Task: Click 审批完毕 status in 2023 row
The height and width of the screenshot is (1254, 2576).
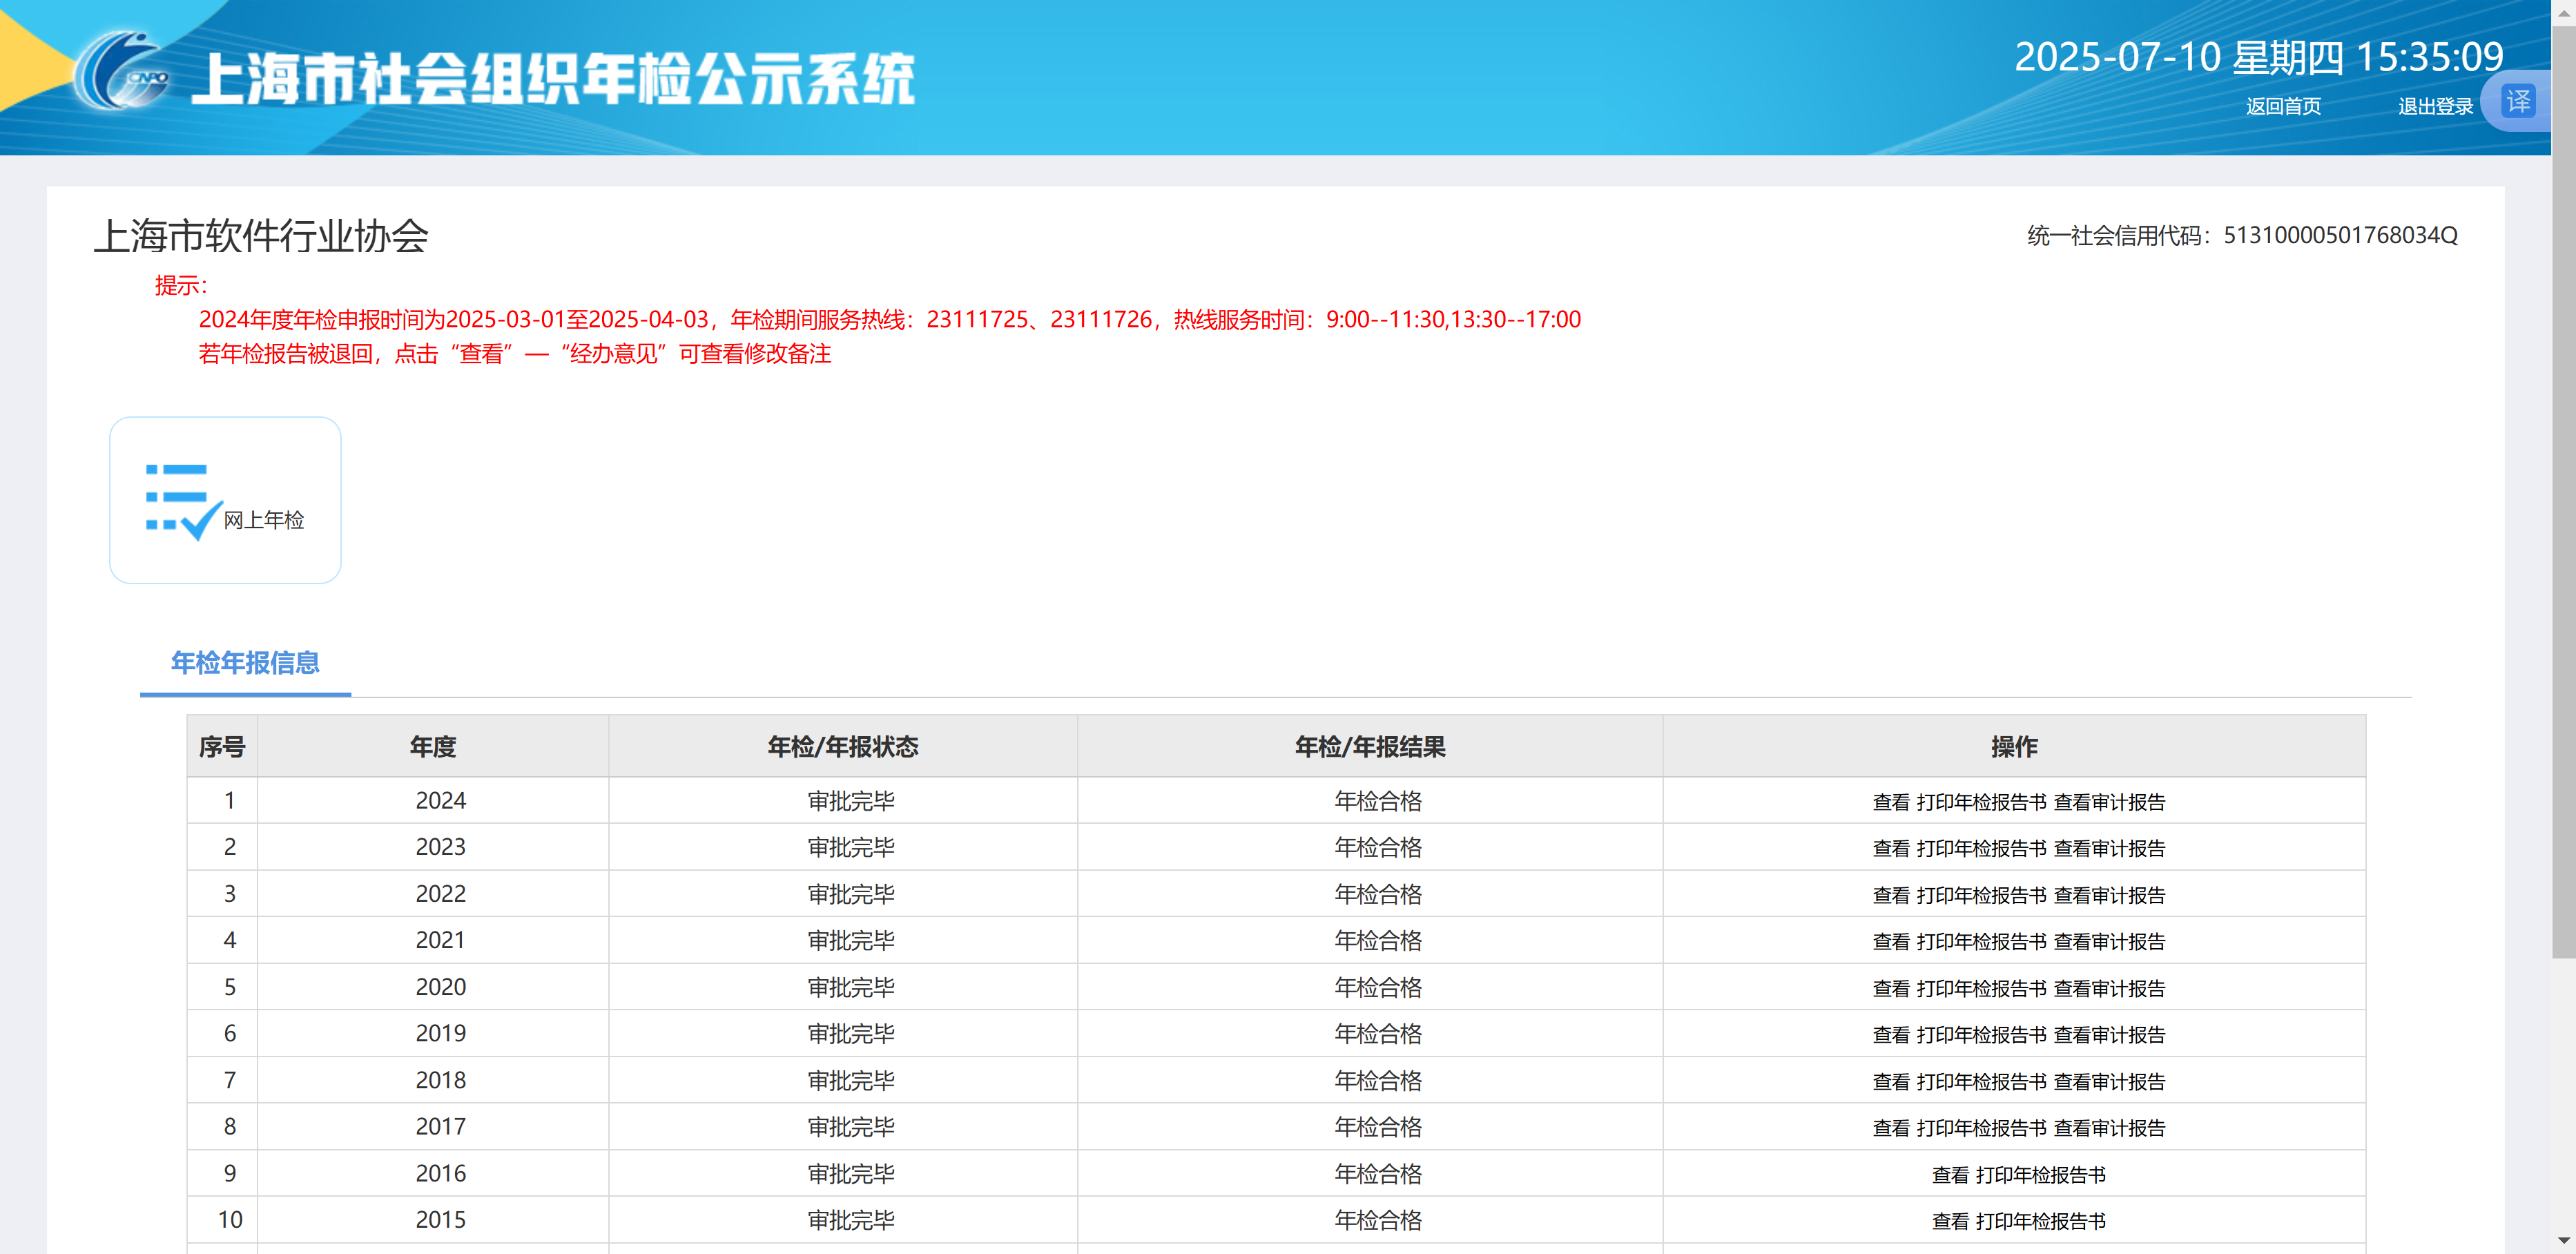Action: (x=851, y=847)
